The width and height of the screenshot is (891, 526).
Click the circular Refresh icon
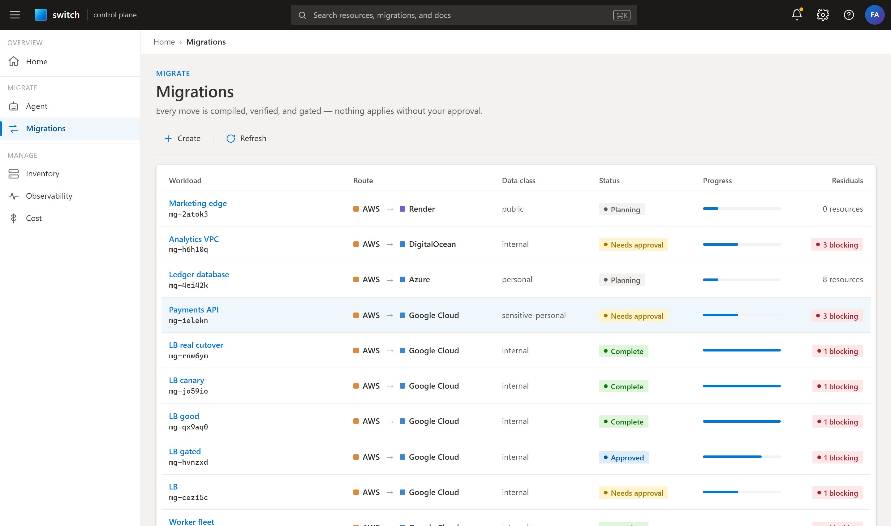click(231, 139)
